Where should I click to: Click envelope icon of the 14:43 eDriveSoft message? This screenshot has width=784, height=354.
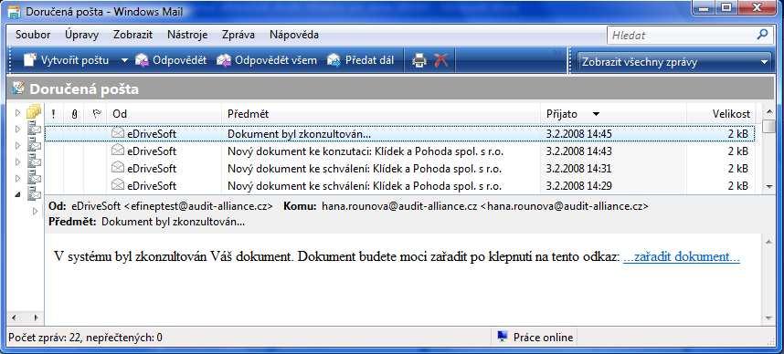118,151
